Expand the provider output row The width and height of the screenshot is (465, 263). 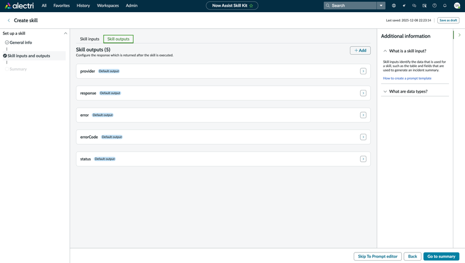(x=363, y=71)
